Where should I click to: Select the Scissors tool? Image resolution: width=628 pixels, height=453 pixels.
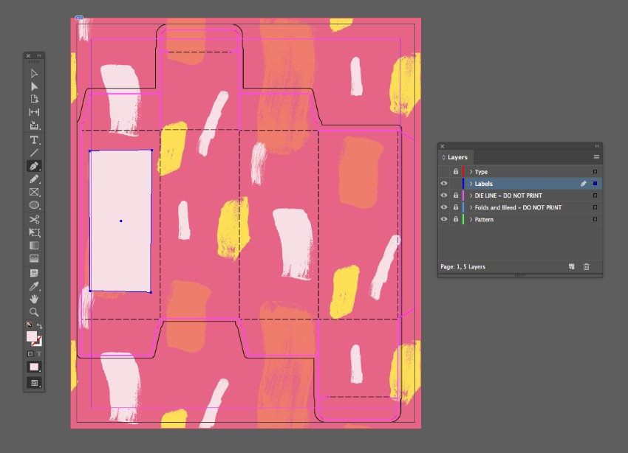(34, 219)
